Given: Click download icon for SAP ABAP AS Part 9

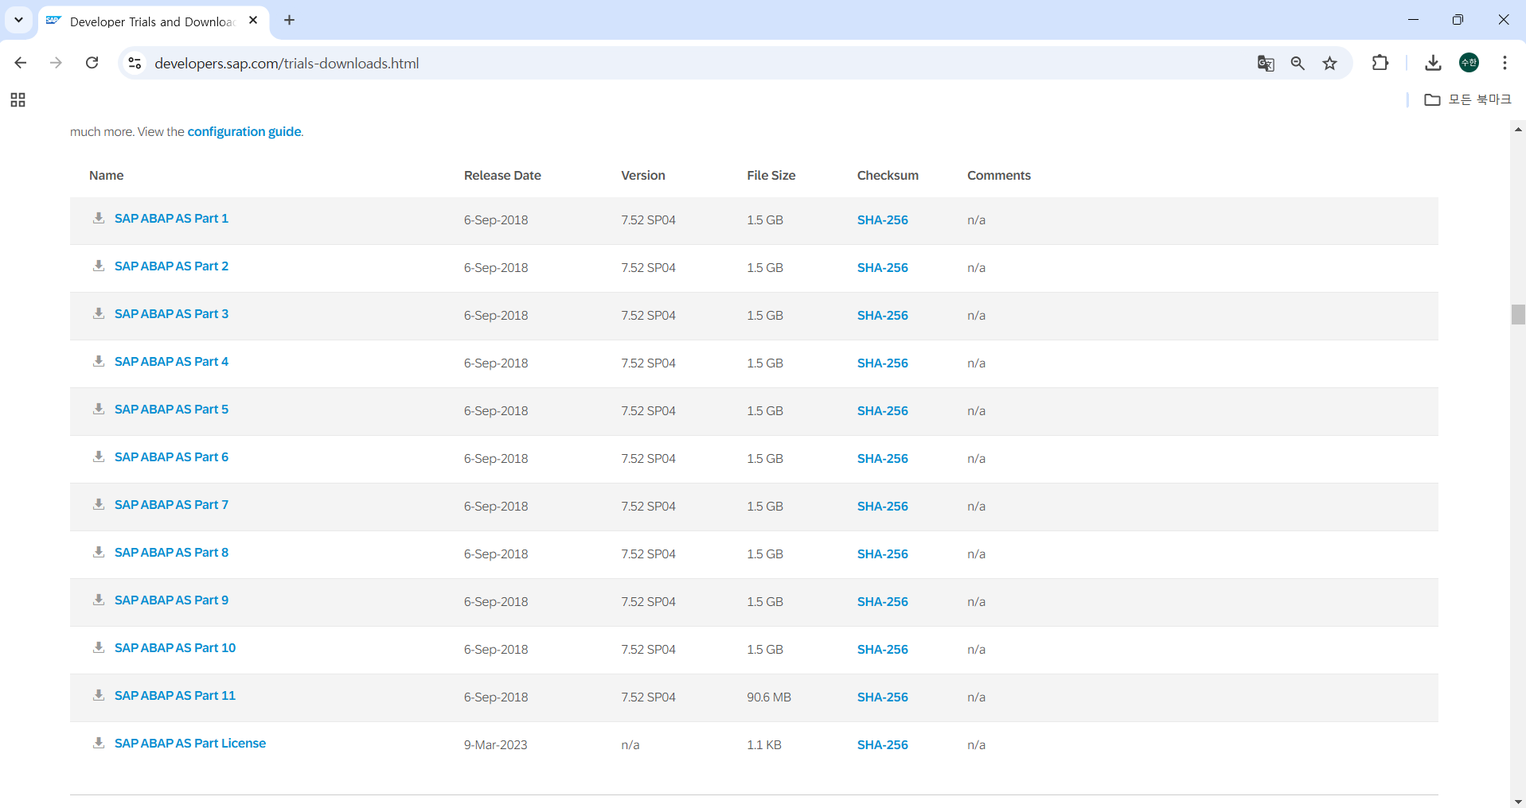Looking at the screenshot, I should [99, 600].
